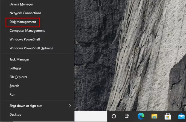
Task: Click the taskbar search box
Action: [91, 116]
